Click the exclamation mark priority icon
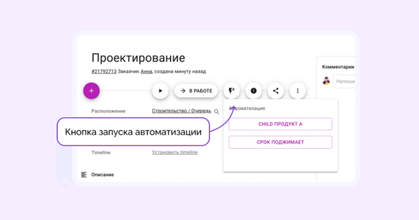419x220 pixels. click(254, 91)
